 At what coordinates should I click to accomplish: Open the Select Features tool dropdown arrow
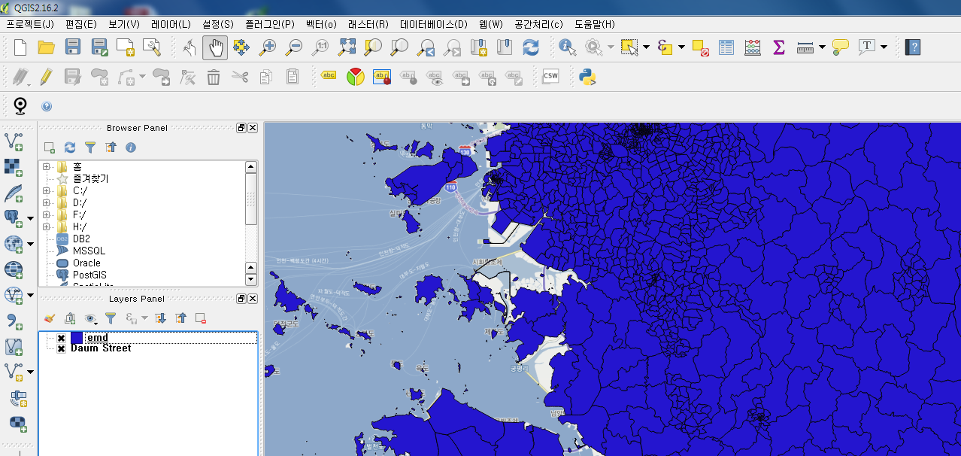(646, 47)
